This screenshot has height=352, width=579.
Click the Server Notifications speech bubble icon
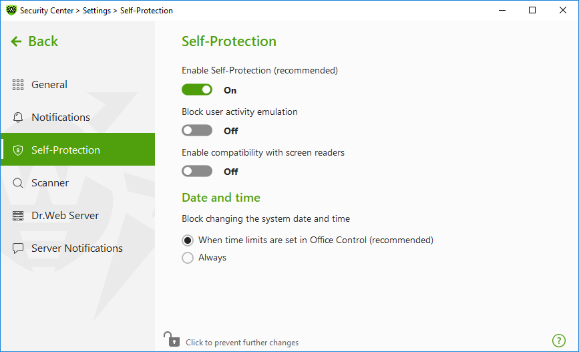point(18,248)
